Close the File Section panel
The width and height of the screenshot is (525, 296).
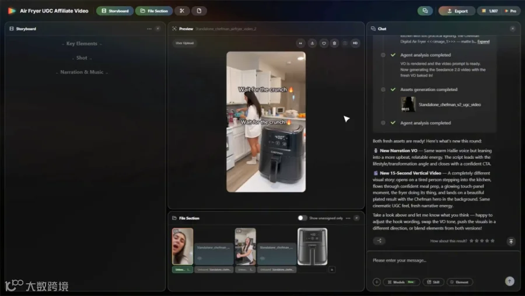pyautogui.click(x=356, y=218)
